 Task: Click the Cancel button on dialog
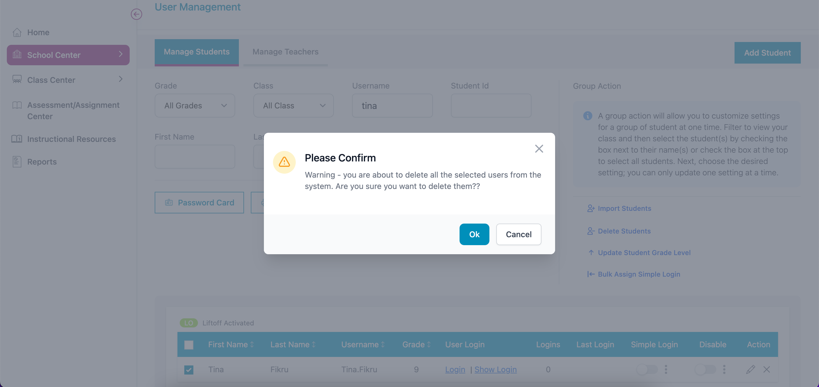click(519, 234)
